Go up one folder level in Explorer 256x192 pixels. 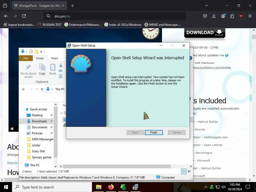click(42, 89)
